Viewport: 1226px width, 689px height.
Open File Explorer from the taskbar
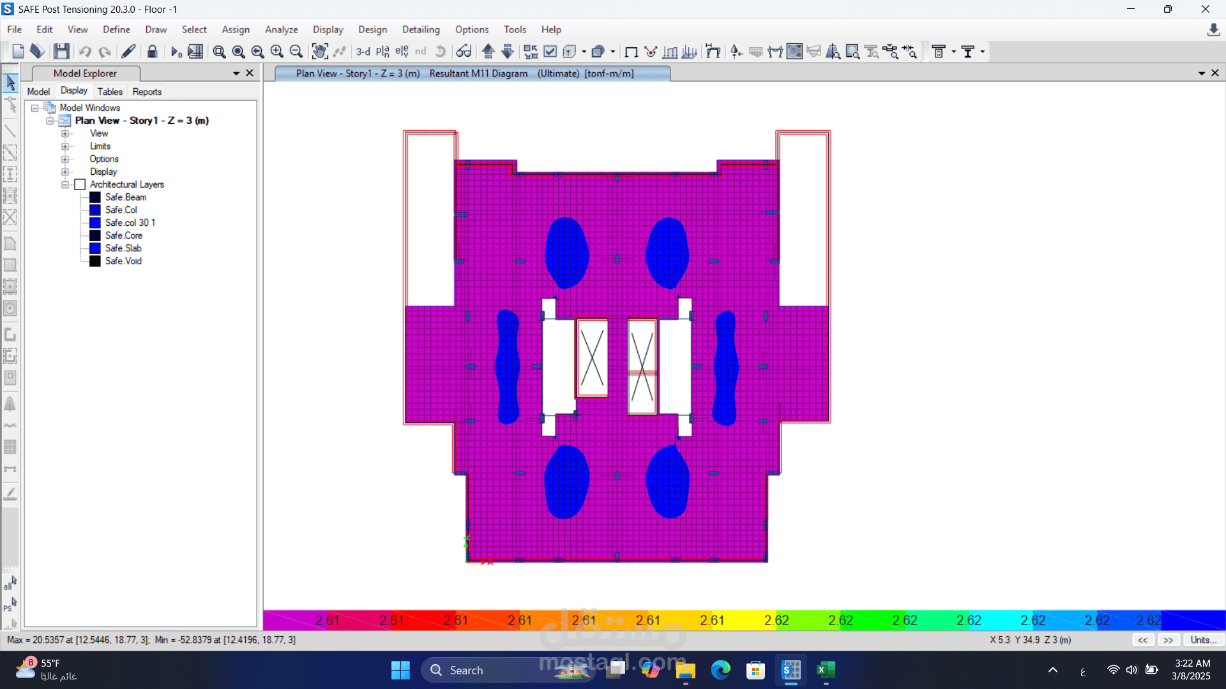(x=685, y=670)
